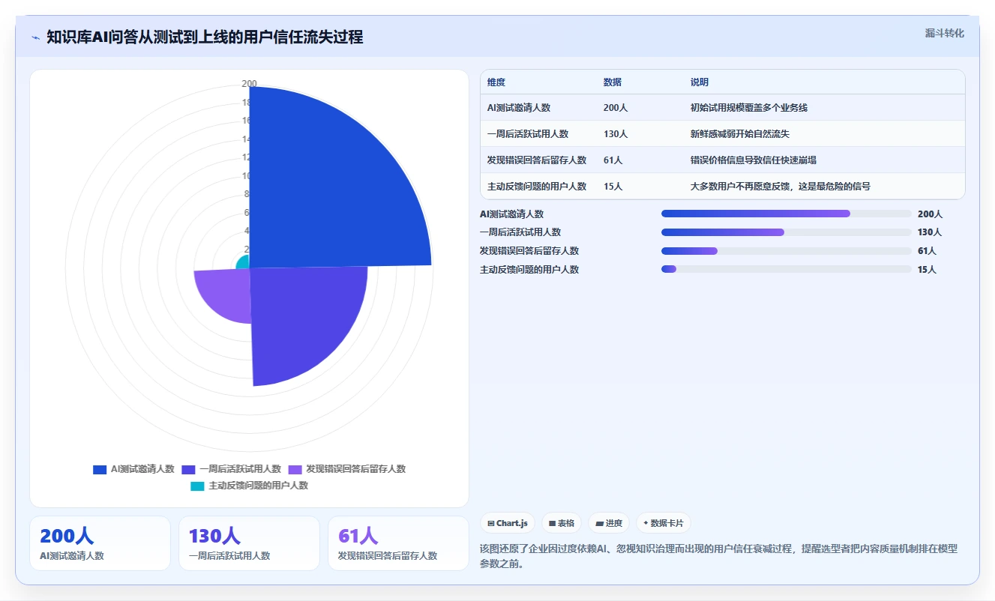Click the summary paragraph starting 该图还原了
995x601 pixels.
coord(718,556)
